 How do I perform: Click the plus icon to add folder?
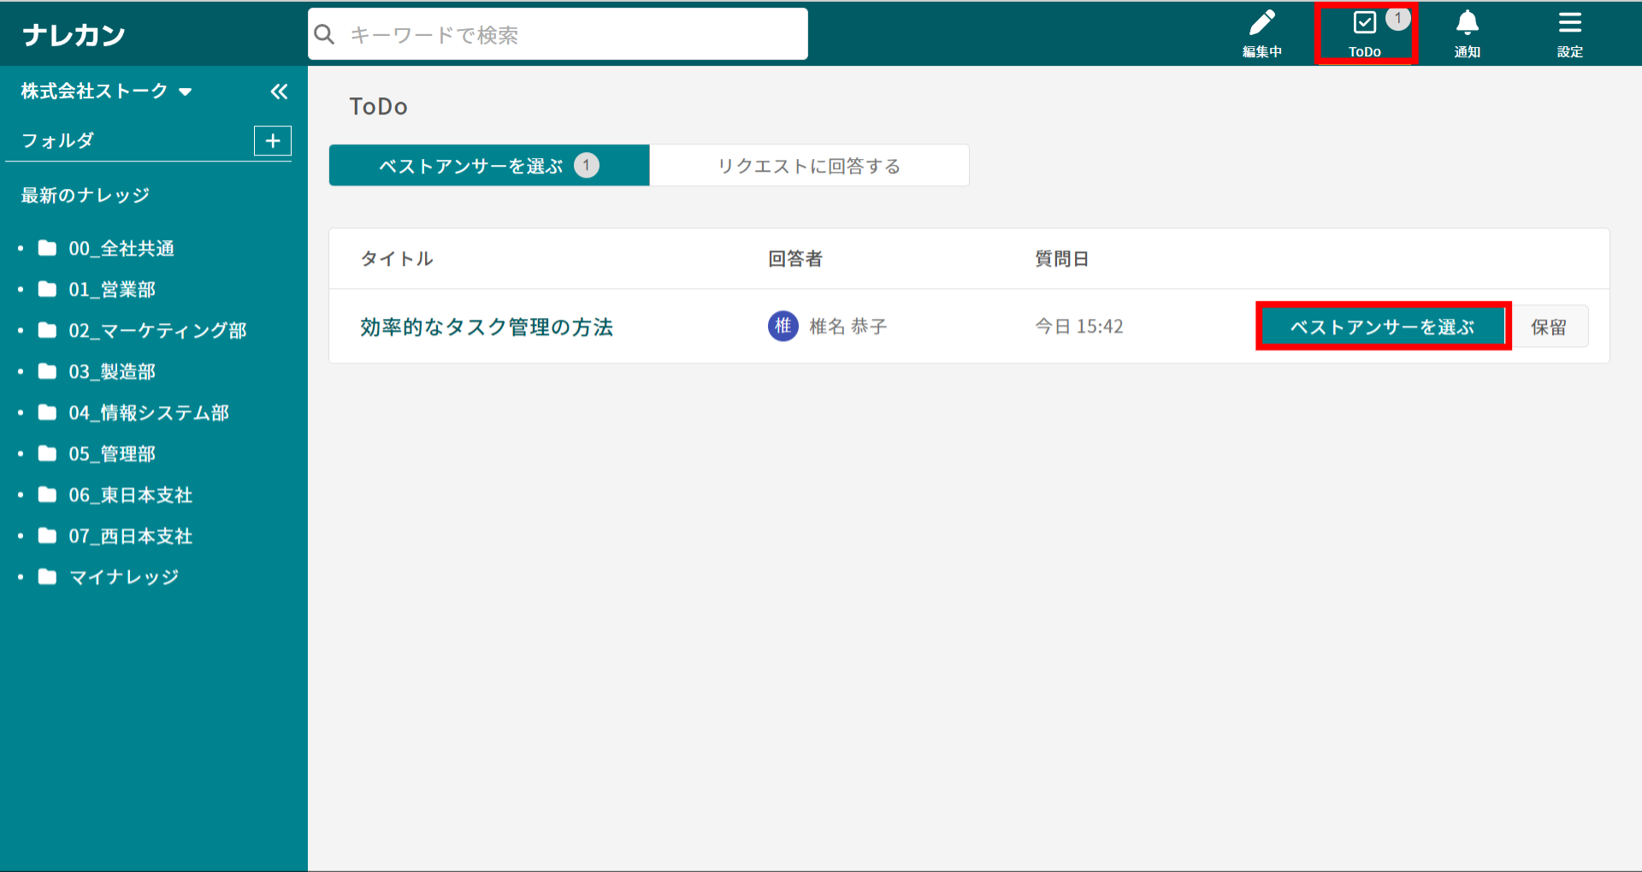[273, 141]
